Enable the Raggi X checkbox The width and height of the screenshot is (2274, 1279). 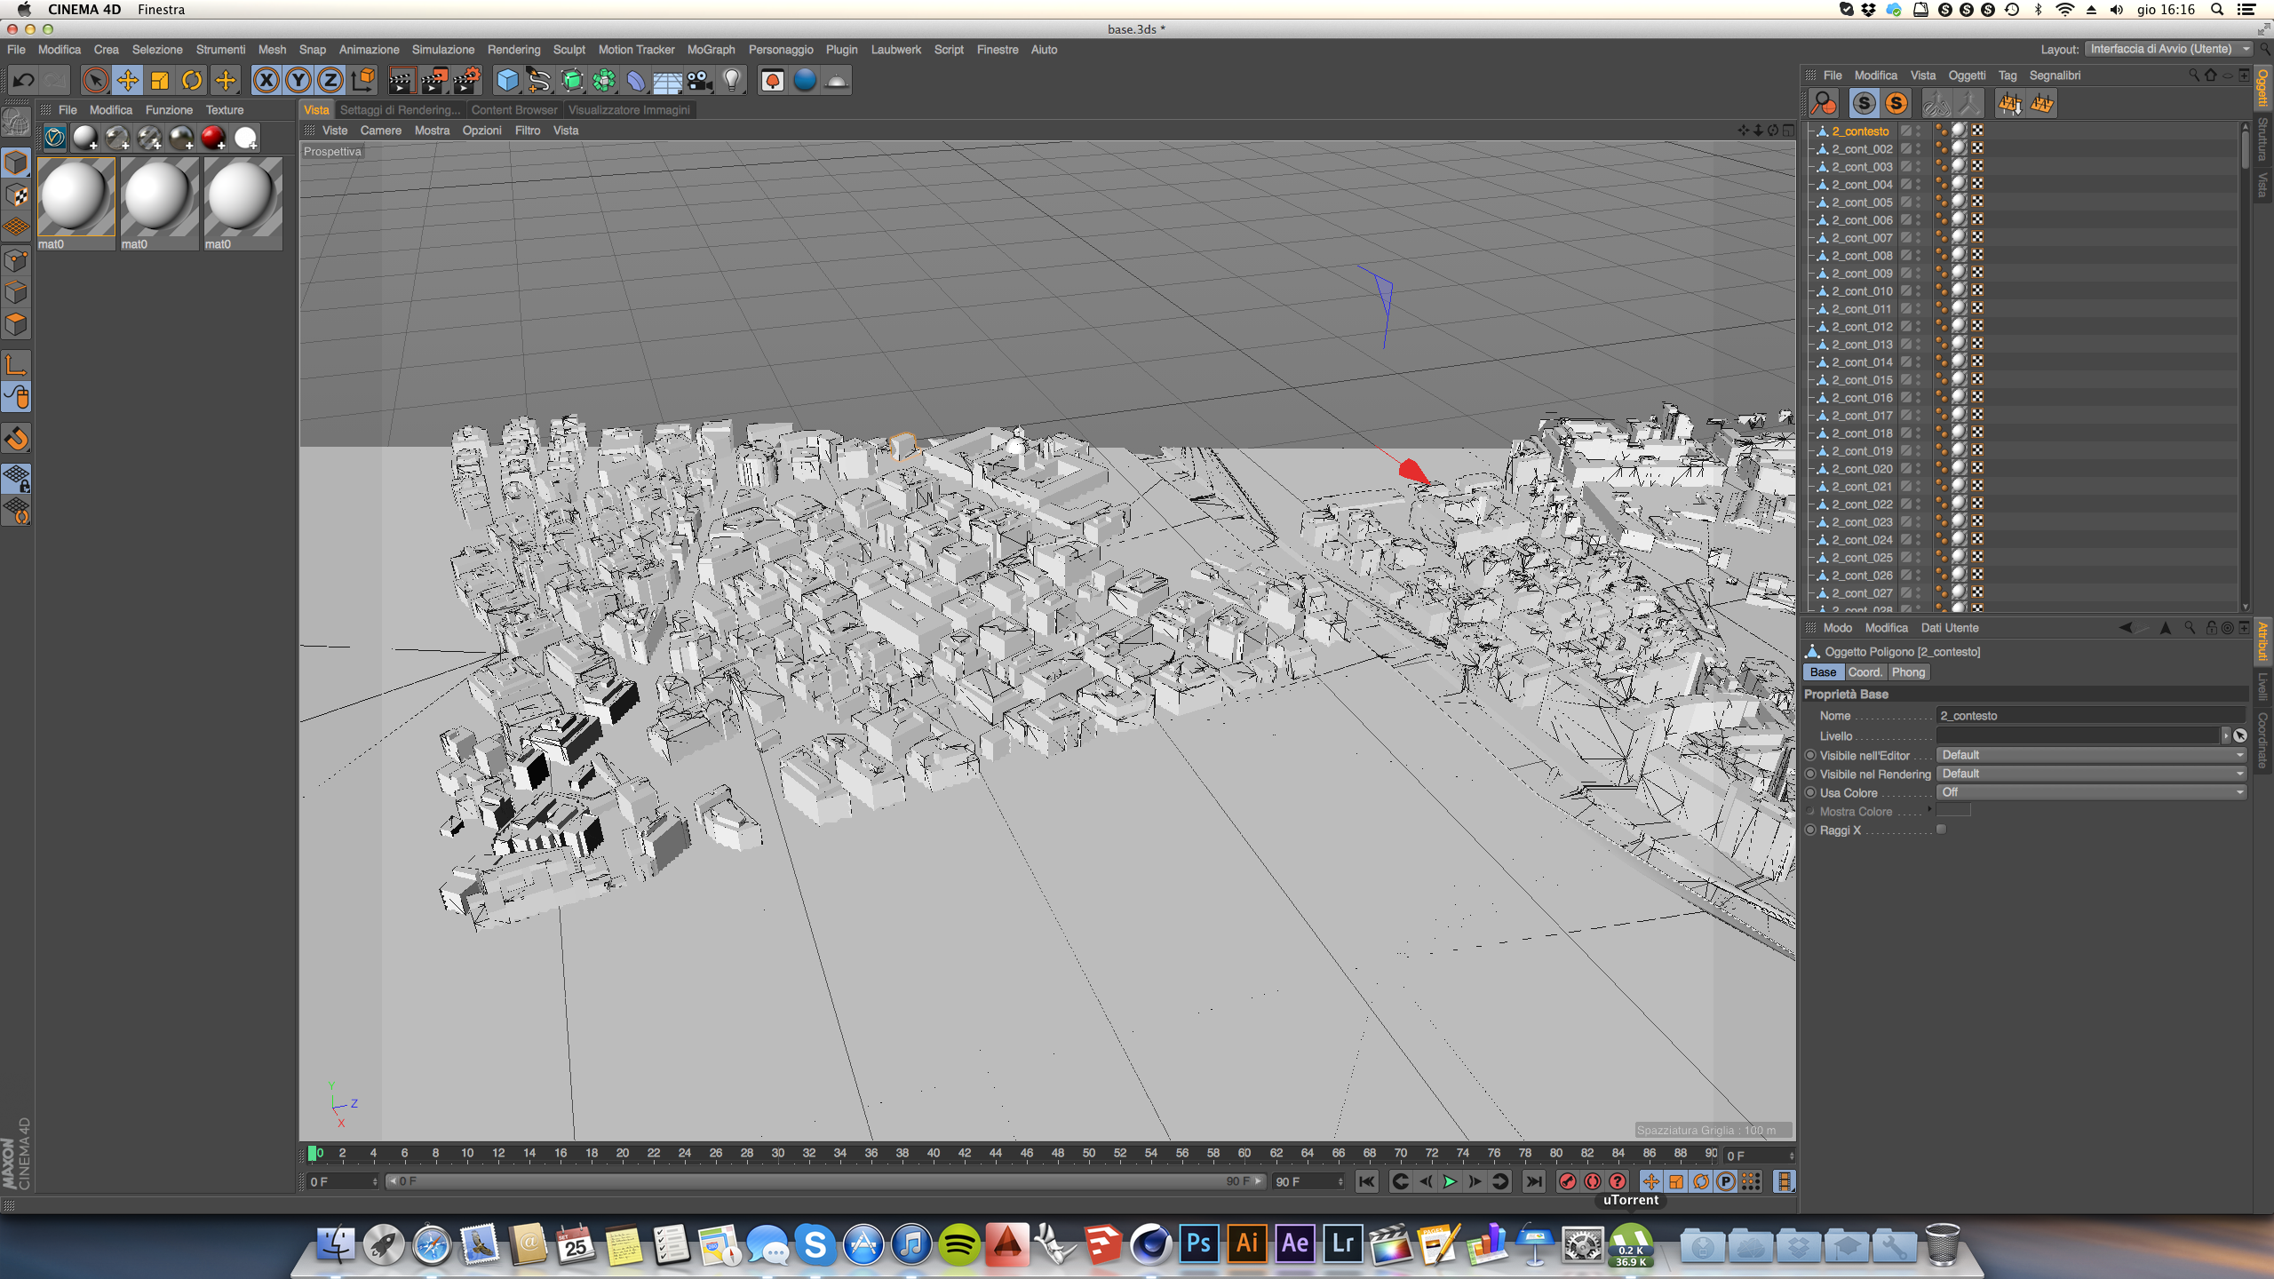[1941, 830]
